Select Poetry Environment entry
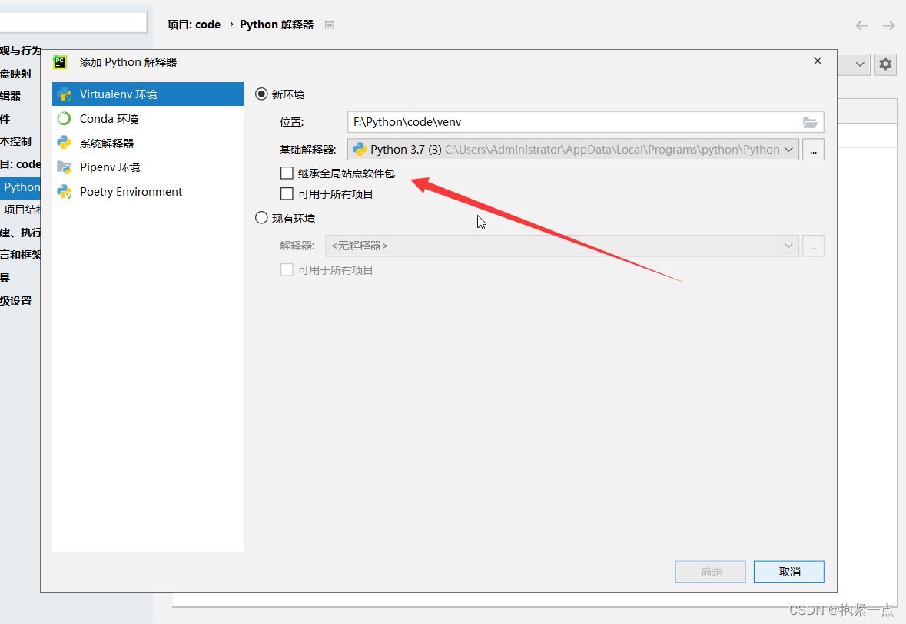The image size is (906, 624). [148, 192]
